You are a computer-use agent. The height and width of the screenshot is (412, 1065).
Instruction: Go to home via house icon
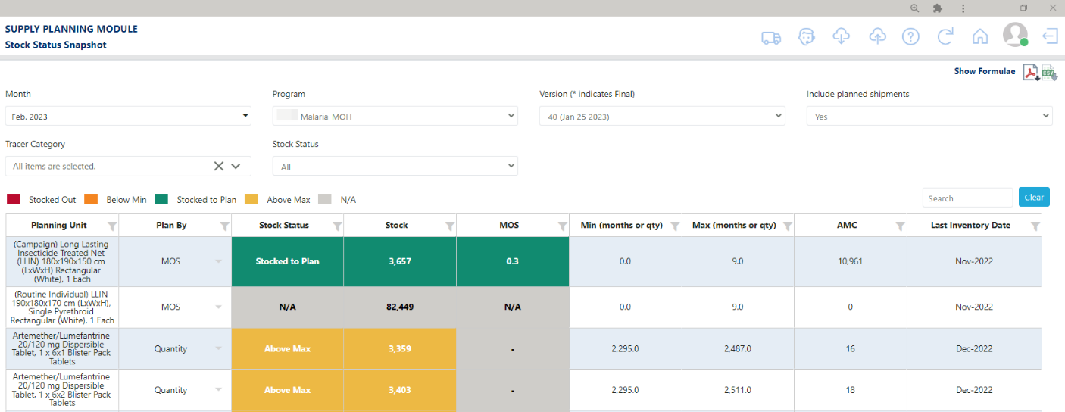[980, 36]
